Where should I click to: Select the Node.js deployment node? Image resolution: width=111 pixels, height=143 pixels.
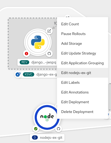pyautogui.click(x=47, y=117)
